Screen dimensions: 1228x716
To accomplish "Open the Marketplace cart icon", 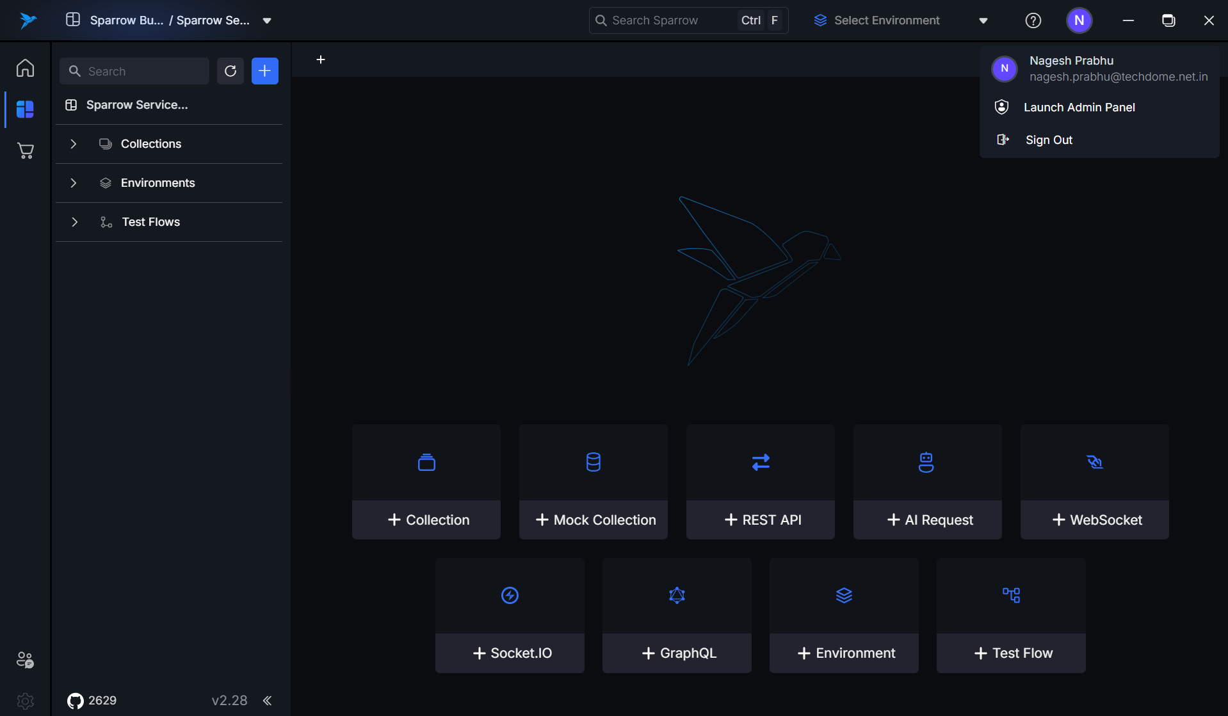I will (x=25, y=150).
